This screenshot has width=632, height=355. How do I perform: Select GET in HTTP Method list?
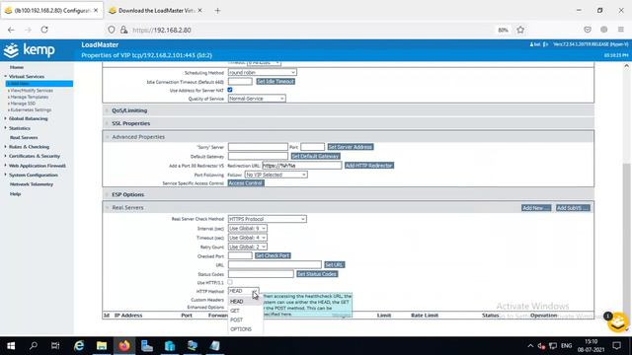[246, 311]
